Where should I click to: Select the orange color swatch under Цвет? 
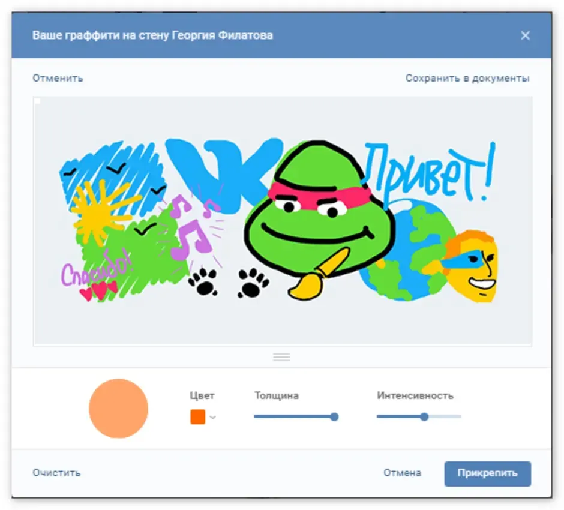(x=197, y=417)
